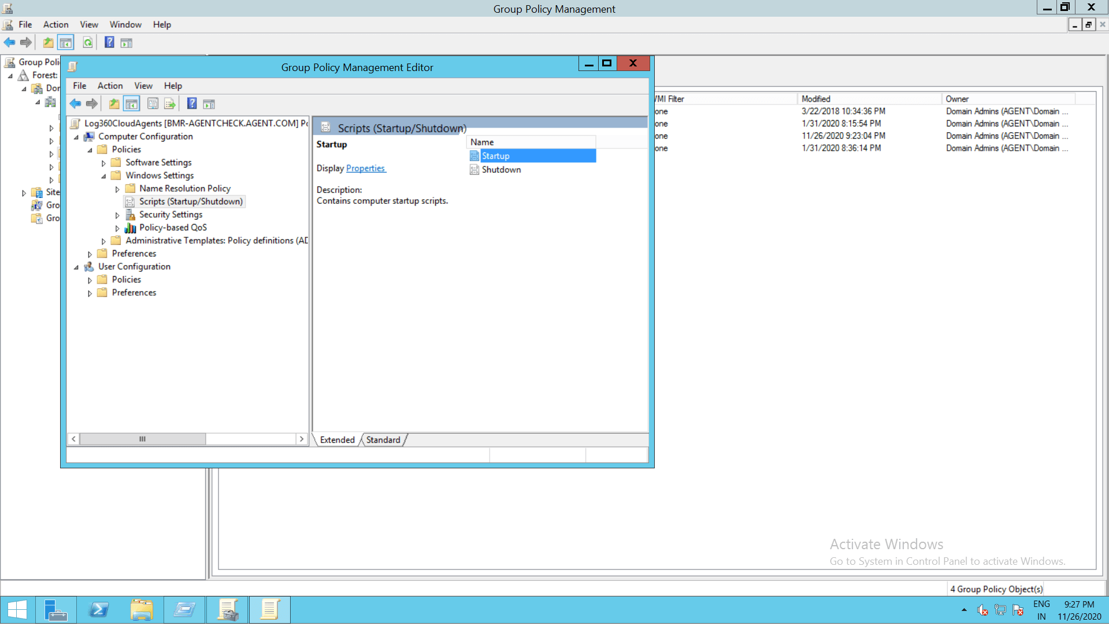Screen dimensions: 1109x626
Task: Open View menu in Group Policy Management Editor
Action: point(143,85)
